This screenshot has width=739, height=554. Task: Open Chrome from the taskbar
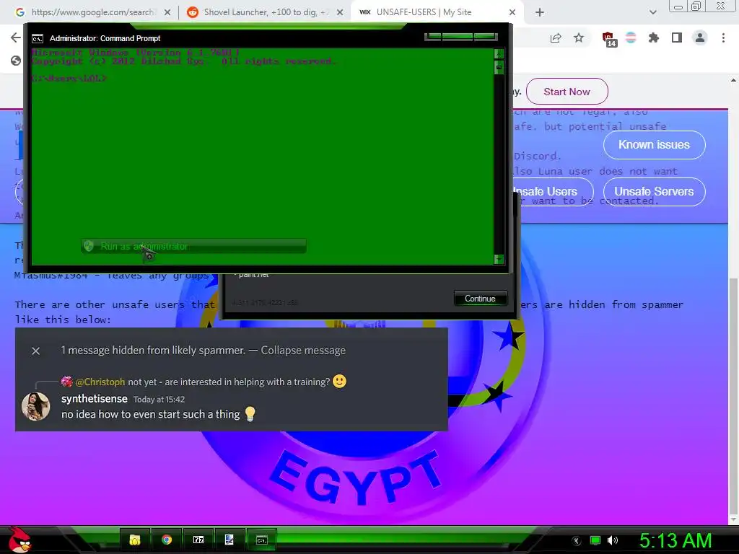pyautogui.click(x=167, y=540)
